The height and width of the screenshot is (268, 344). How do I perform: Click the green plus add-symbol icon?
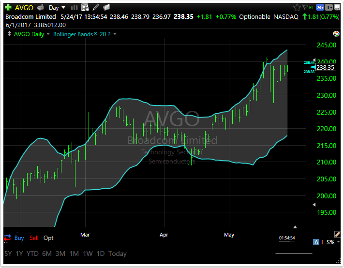click(8, 7)
